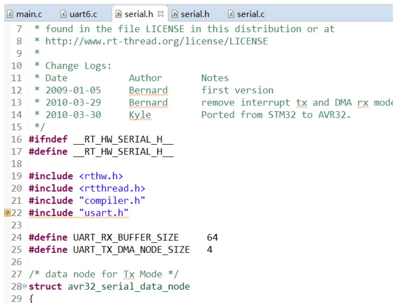Click the "struct" keyword on line 28
The image size is (397, 303).
click(45, 286)
